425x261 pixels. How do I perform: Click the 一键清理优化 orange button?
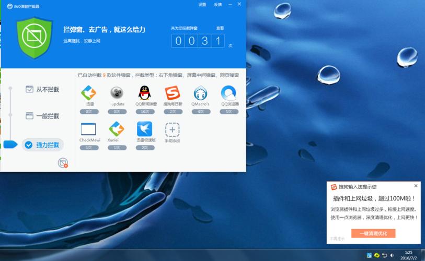[x=373, y=233]
